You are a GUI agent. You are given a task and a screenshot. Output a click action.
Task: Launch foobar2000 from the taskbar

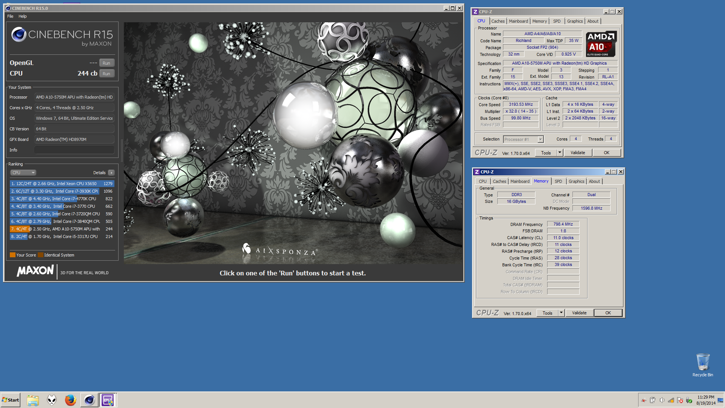[52, 400]
